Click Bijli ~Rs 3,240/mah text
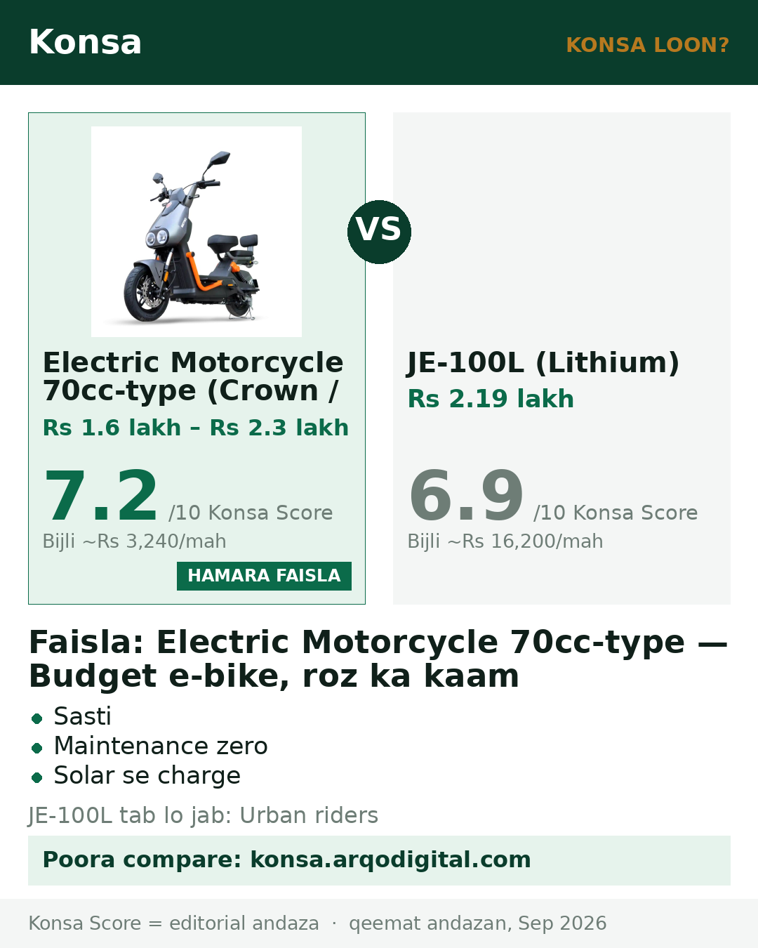Image resolution: width=758 pixels, height=948 pixels. 135,541
